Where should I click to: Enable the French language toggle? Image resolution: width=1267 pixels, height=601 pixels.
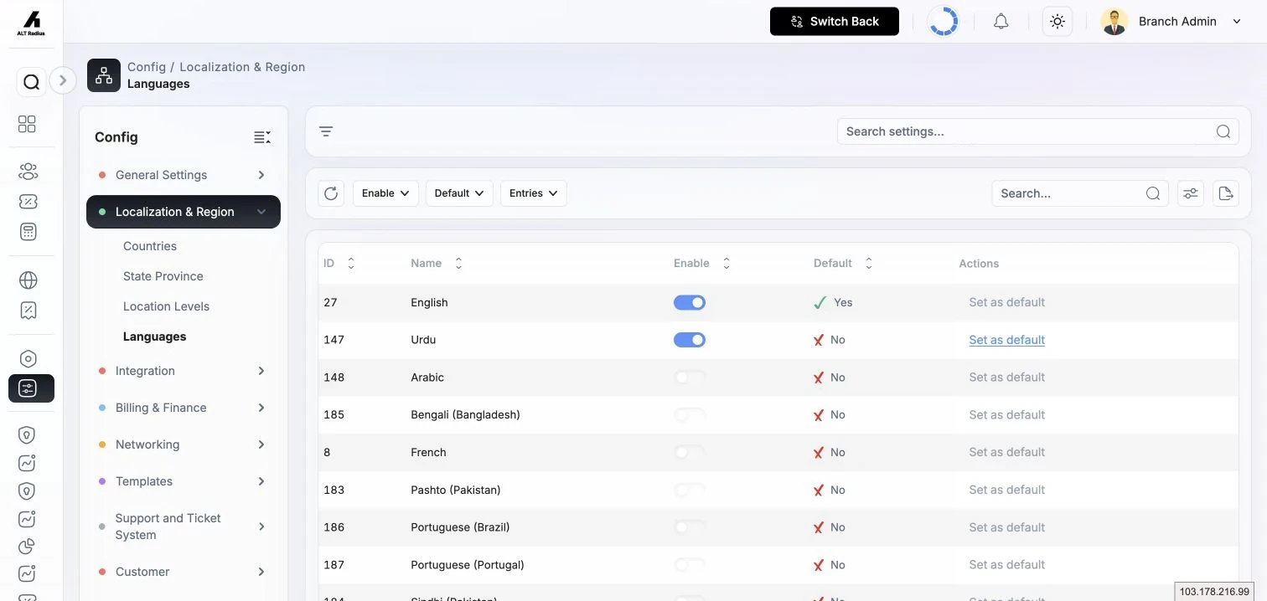[690, 452]
